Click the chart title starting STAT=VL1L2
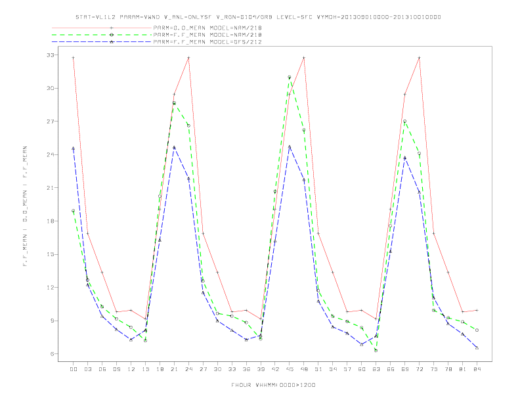 pyautogui.click(x=258, y=17)
